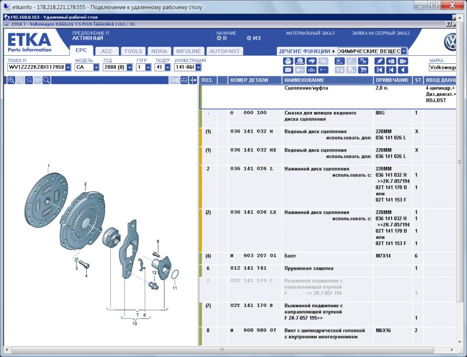Switch to the AUTOPART tab

click(225, 51)
